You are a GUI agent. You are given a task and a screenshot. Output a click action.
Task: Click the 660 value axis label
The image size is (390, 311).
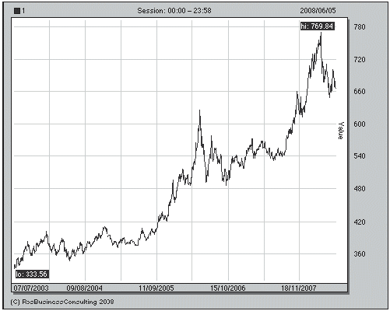[360, 92]
